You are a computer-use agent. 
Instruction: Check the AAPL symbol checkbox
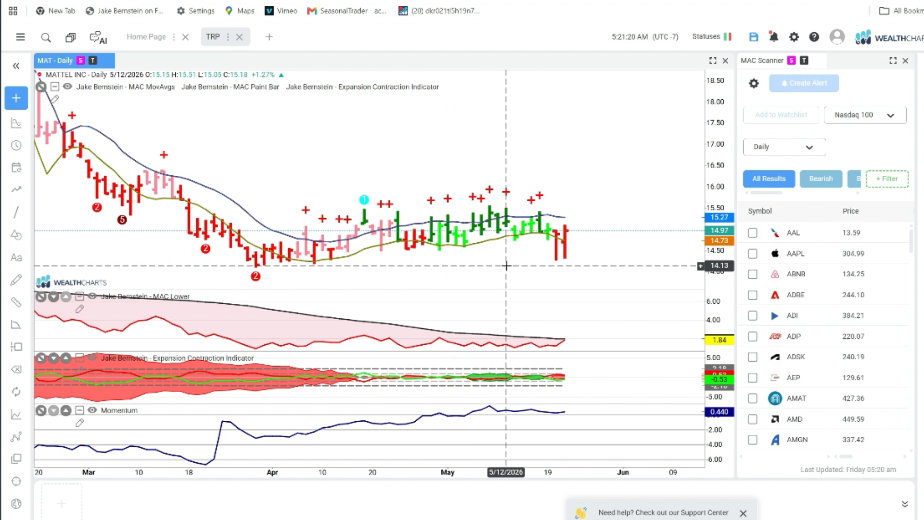click(753, 254)
